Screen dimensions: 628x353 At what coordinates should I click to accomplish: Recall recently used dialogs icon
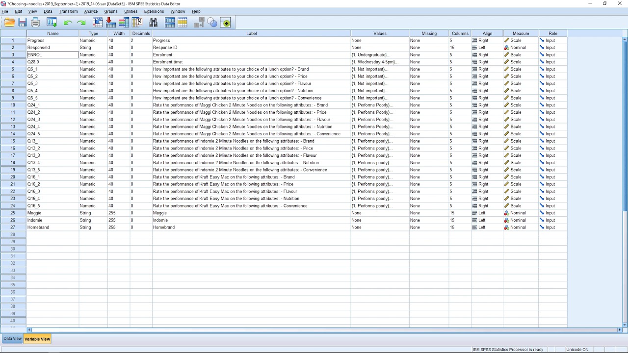pos(52,23)
